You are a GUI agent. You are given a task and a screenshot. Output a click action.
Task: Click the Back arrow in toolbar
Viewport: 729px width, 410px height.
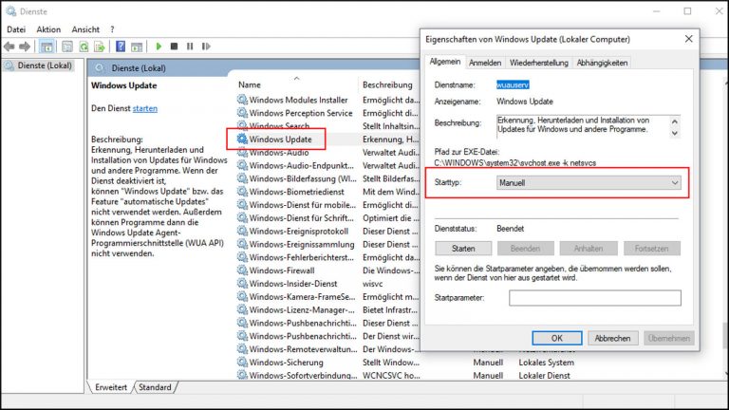[x=9, y=46]
